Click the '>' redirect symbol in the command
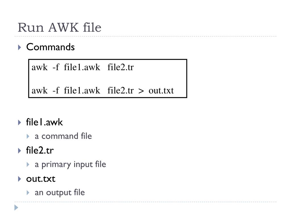 click(x=141, y=91)
